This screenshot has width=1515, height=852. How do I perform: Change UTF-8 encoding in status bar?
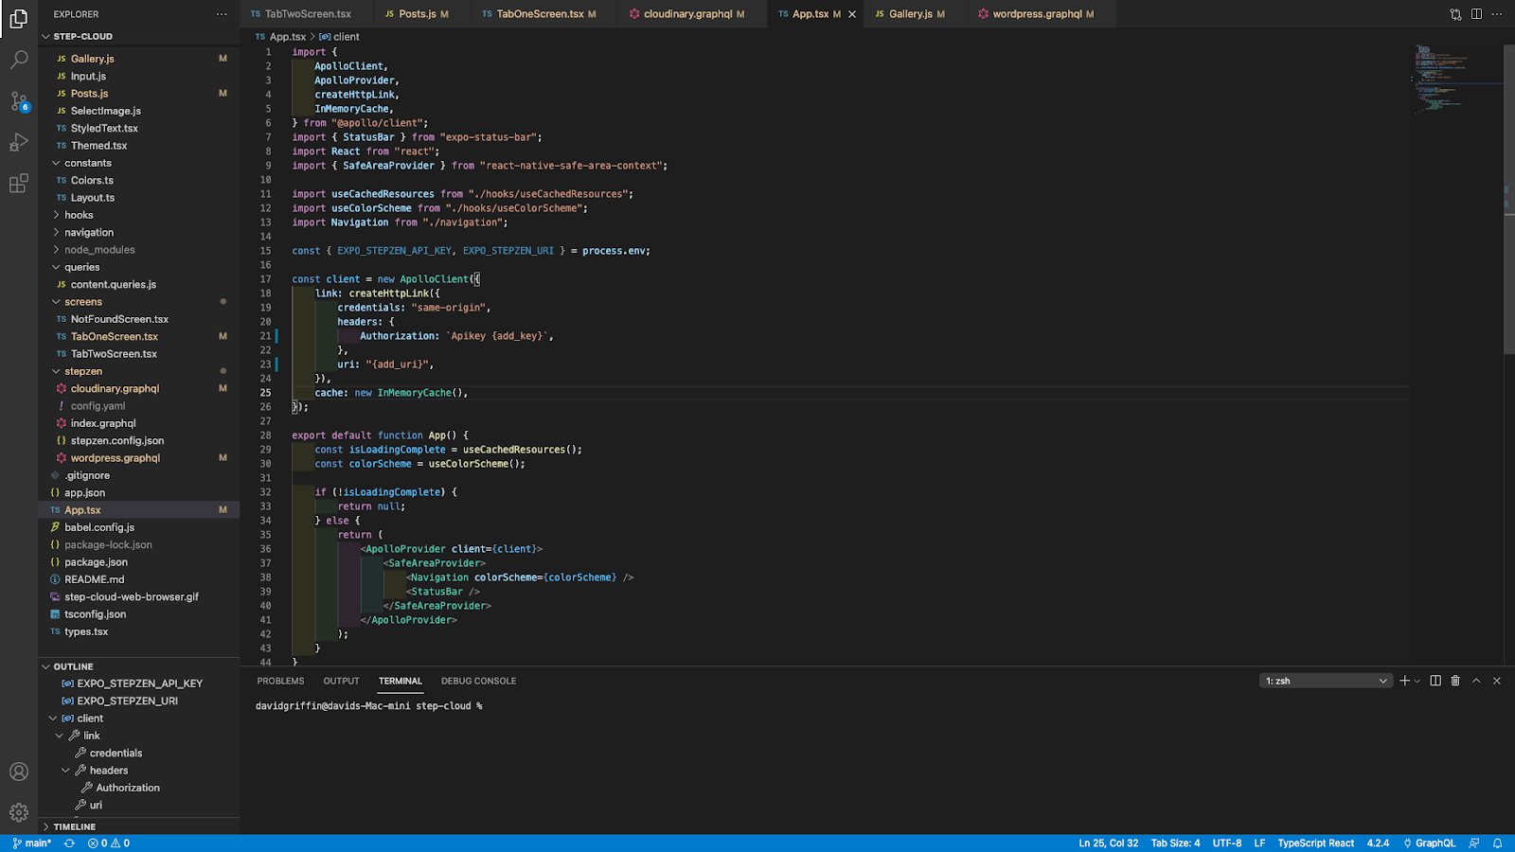coord(1227,843)
